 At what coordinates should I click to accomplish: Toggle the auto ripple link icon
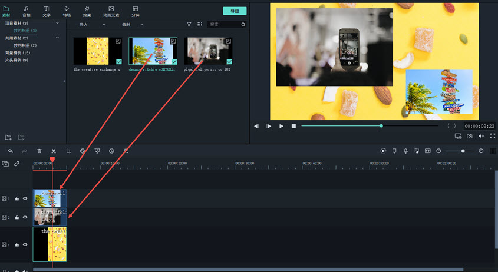tap(17, 164)
